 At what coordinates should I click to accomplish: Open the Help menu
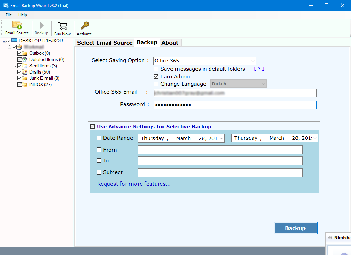[23, 15]
